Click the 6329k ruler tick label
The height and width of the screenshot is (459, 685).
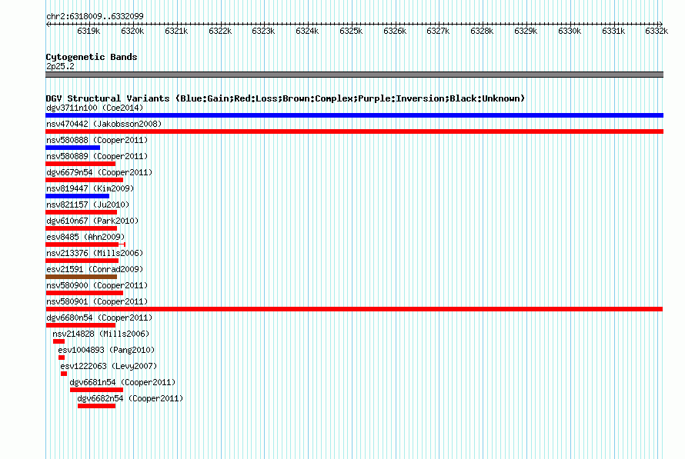pos(526,31)
